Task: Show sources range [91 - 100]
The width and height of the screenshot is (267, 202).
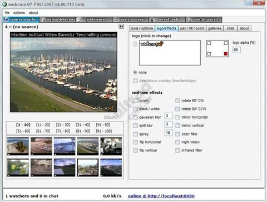Action: pos(104,131)
